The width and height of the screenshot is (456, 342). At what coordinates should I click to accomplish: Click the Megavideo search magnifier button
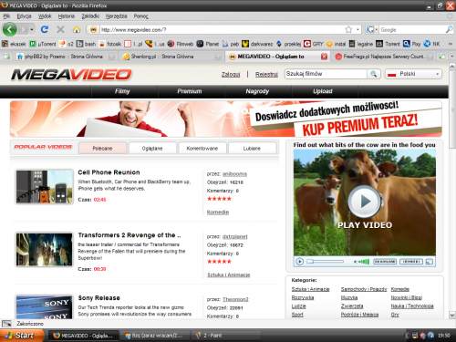pos(373,74)
